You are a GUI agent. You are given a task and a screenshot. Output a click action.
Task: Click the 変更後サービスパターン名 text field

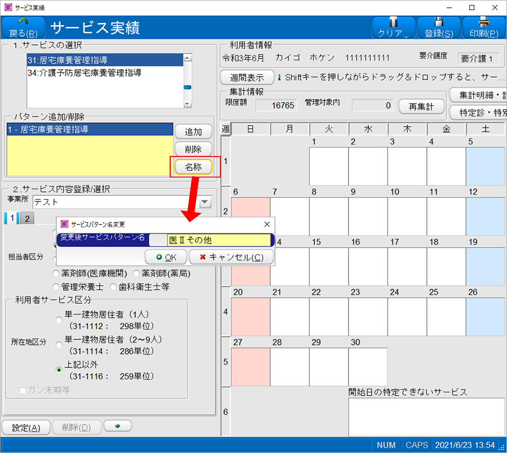(x=220, y=240)
